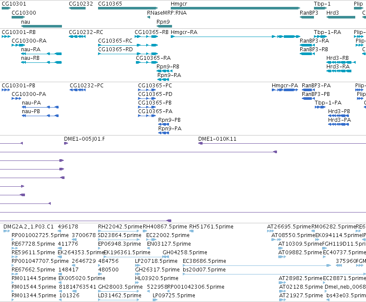This screenshot has height=302, width=366.
Task: Click the RH51761.5prime EST label
Action: tap(211, 227)
